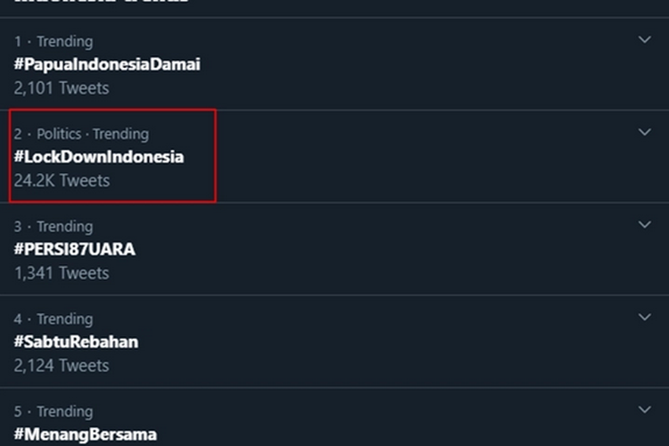Click the 2,124 Tweets count
Image resolution: width=669 pixels, height=446 pixels.
(x=61, y=365)
